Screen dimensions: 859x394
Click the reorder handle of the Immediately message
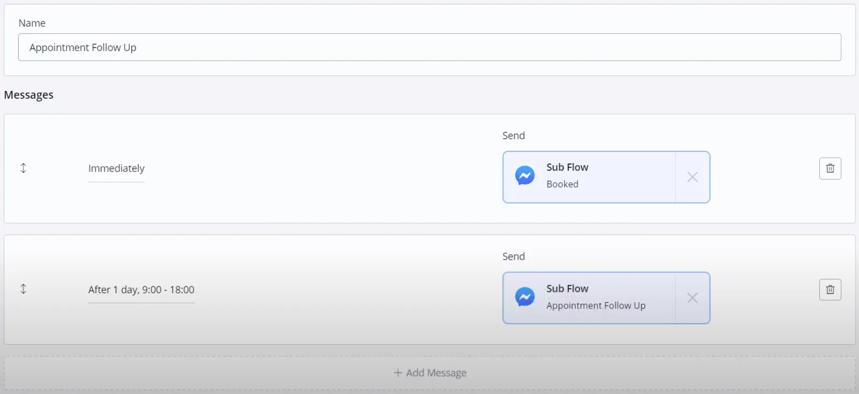point(23,168)
